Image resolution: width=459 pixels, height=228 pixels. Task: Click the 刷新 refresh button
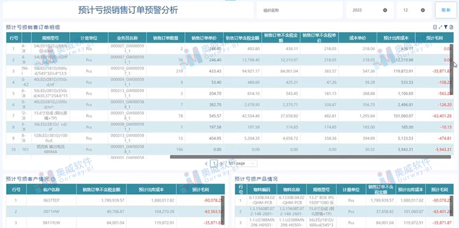446,10
